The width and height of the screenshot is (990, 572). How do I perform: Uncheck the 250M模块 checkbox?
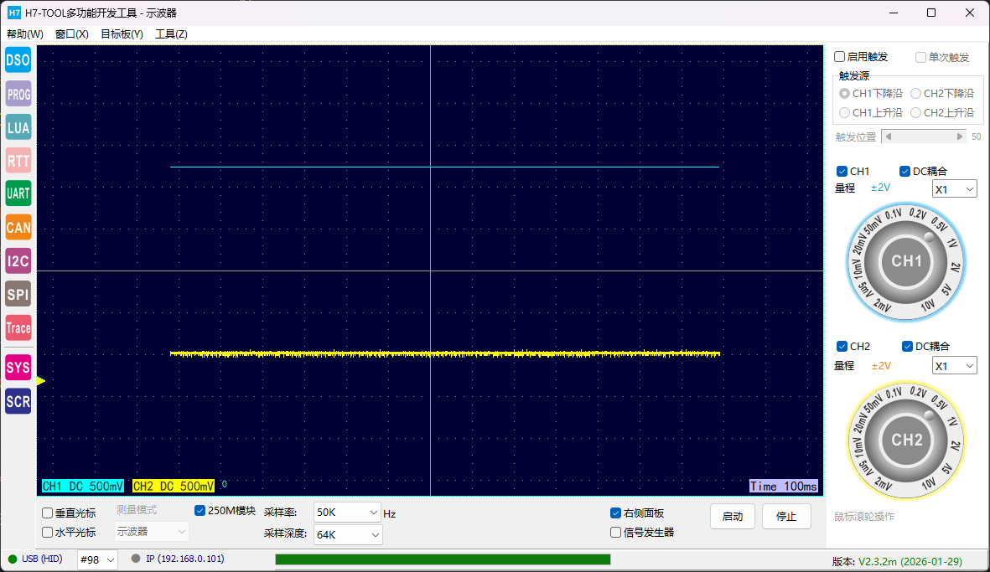point(200,510)
